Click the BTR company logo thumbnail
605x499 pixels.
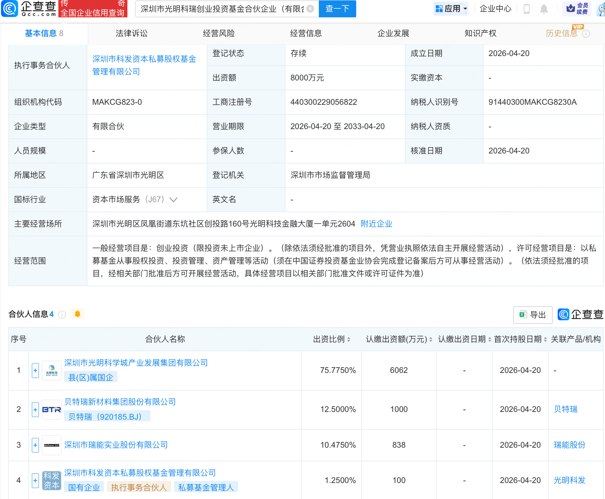pos(51,410)
